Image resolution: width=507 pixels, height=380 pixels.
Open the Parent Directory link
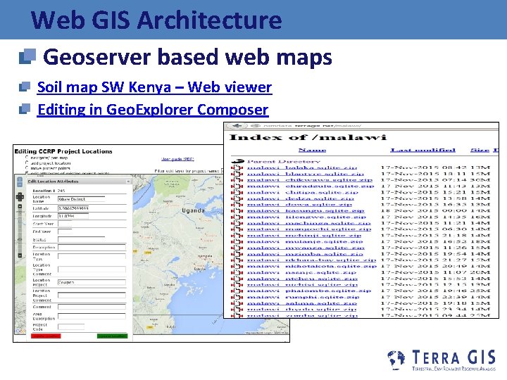click(284, 161)
